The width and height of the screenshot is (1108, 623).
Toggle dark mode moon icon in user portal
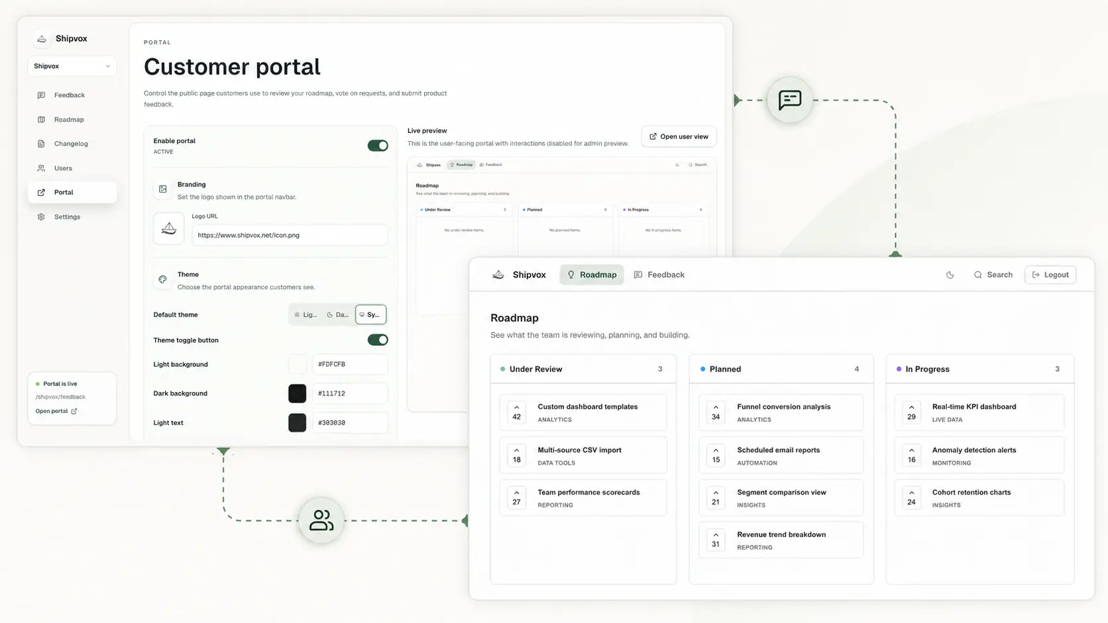click(x=950, y=275)
